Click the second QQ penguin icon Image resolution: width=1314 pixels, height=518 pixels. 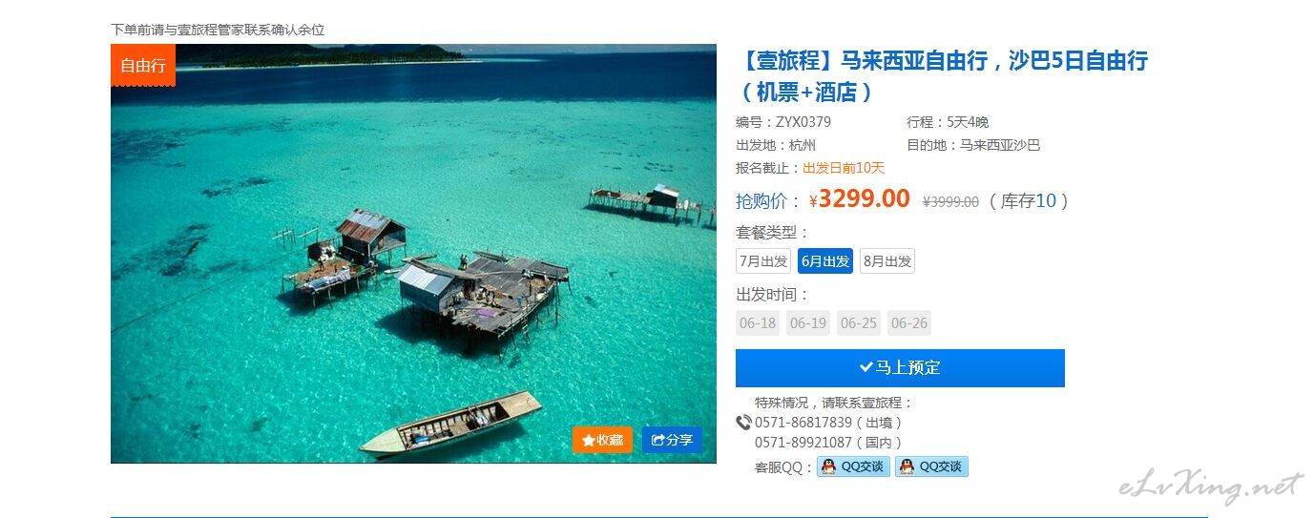[x=907, y=466]
